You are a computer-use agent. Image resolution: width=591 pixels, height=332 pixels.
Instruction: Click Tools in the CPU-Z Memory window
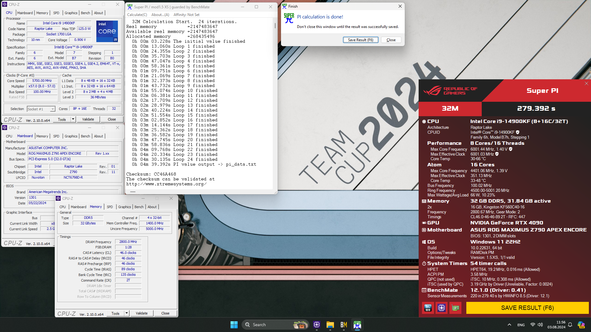click(115, 313)
